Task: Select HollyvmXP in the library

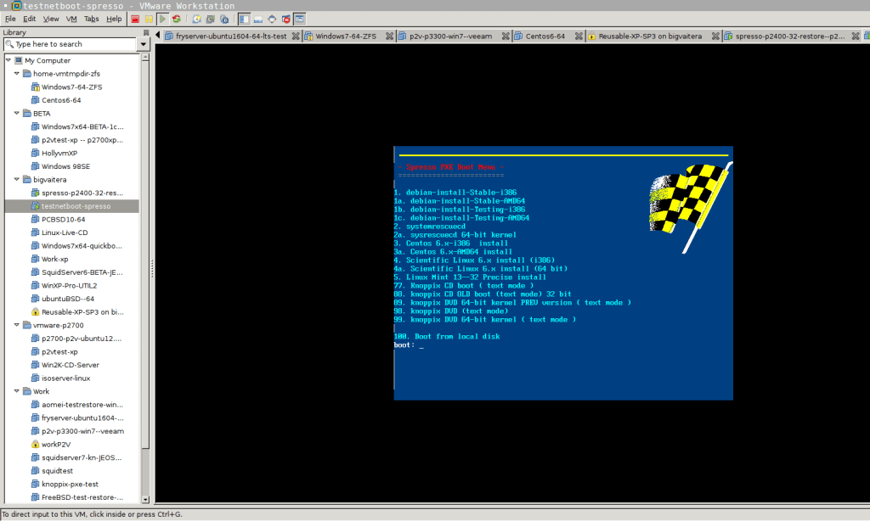Action: [x=59, y=153]
